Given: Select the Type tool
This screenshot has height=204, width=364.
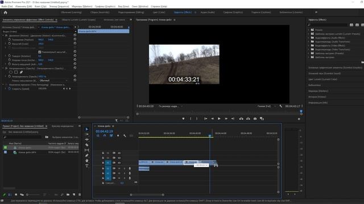Looking at the screenshot, I should click(87, 166).
